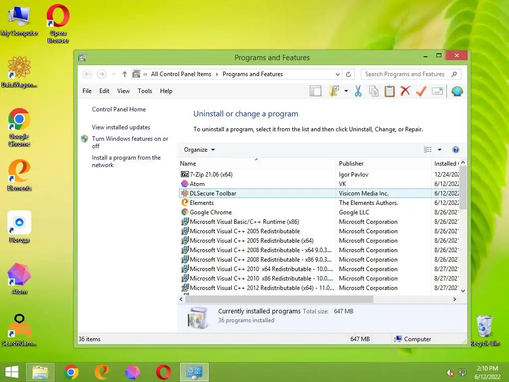Sort by the Name column header
Screen dimensions: 509x382
click(x=257, y=164)
